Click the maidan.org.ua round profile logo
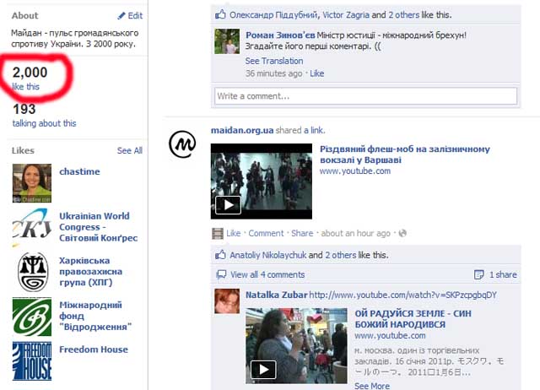Viewport: 540px width, 390px height. tap(182, 144)
